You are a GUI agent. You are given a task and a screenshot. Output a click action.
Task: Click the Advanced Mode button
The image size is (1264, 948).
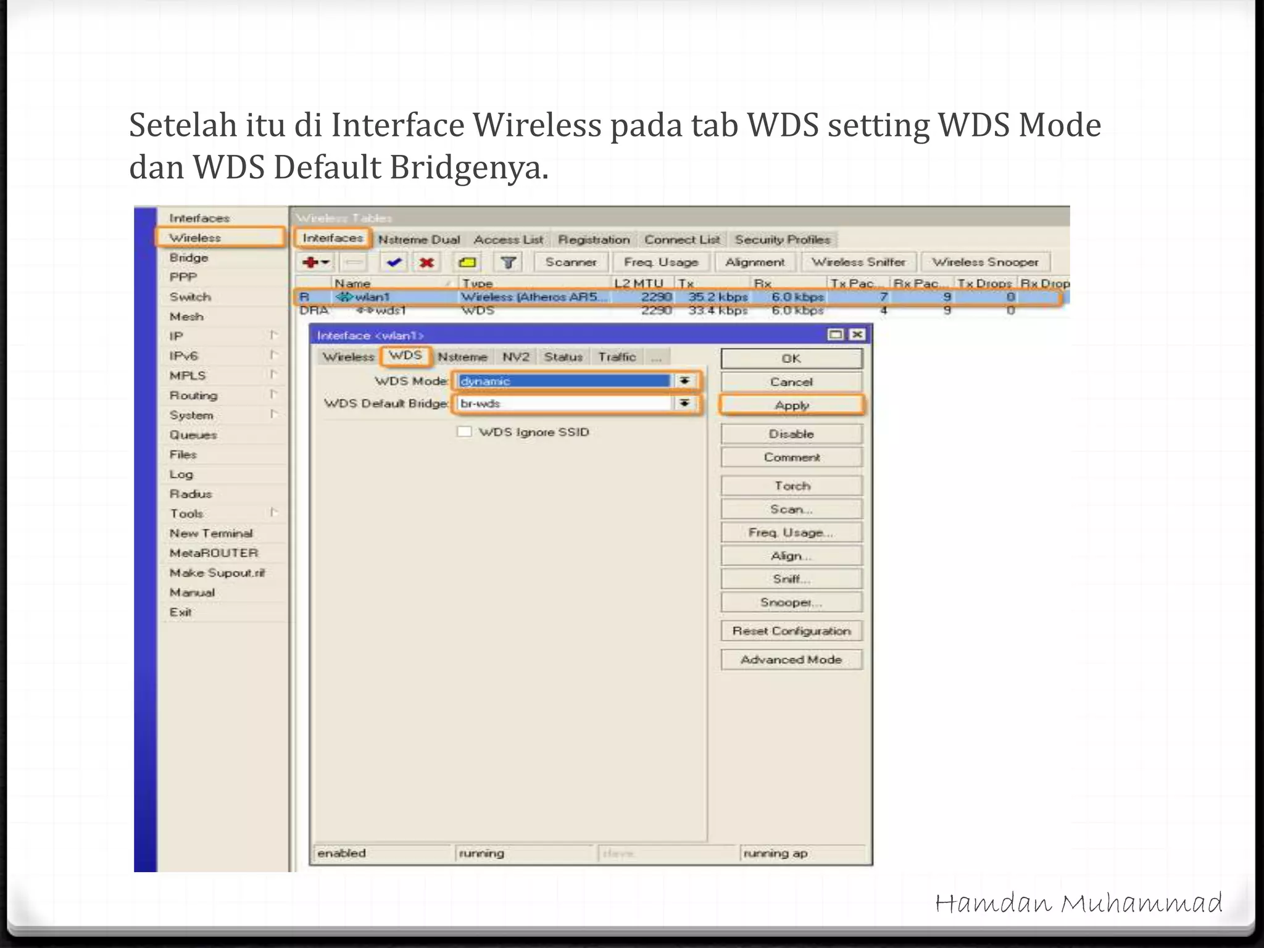click(x=791, y=660)
